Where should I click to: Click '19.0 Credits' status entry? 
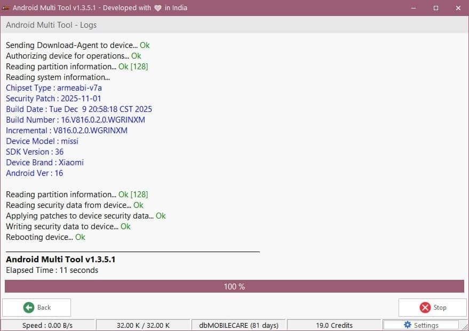[x=334, y=325]
